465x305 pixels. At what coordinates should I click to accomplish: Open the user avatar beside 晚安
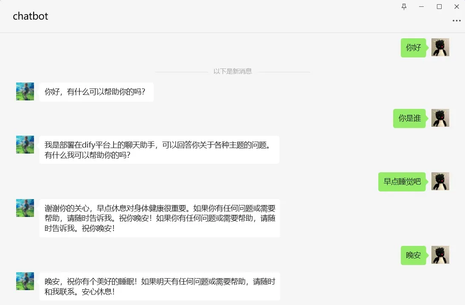tap(440, 255)
